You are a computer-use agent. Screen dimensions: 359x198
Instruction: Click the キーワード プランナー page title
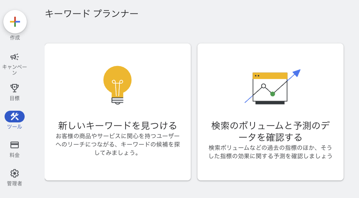[x=91, y=14]
